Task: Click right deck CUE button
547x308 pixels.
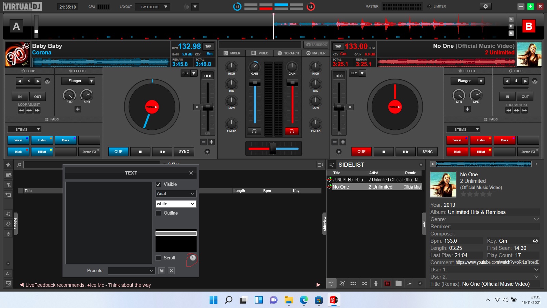Action: (x=361, y=152)
